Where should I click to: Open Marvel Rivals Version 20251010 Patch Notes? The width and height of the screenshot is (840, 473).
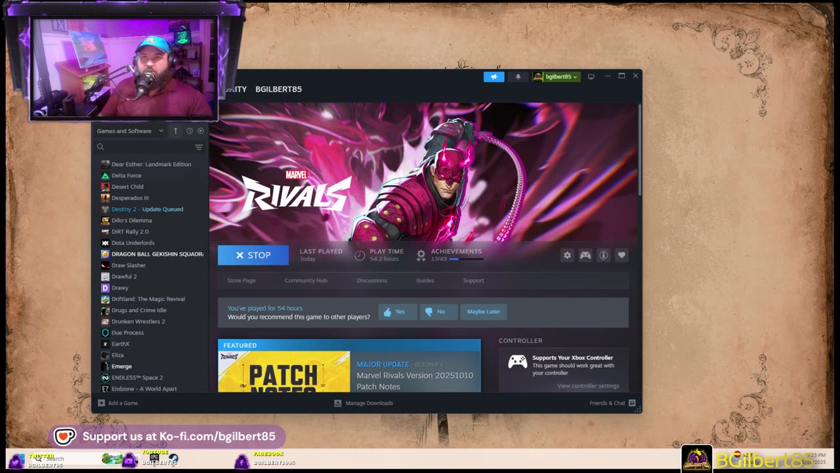point(415,381)
